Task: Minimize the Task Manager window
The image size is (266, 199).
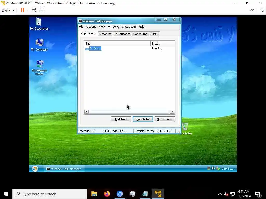Action: 159,20
